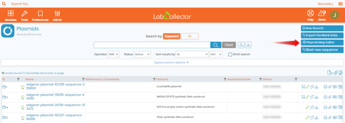This screenshot has width=345, height=123.
Task: Sort by the Name column arrows
Action: (84, 79)
